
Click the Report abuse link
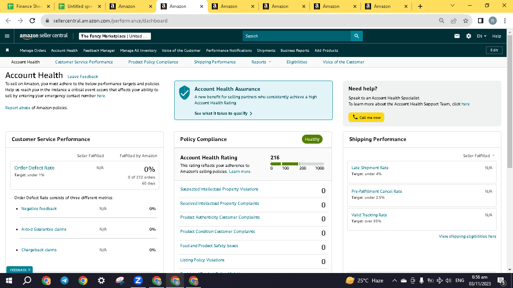(x=18, y=108)
